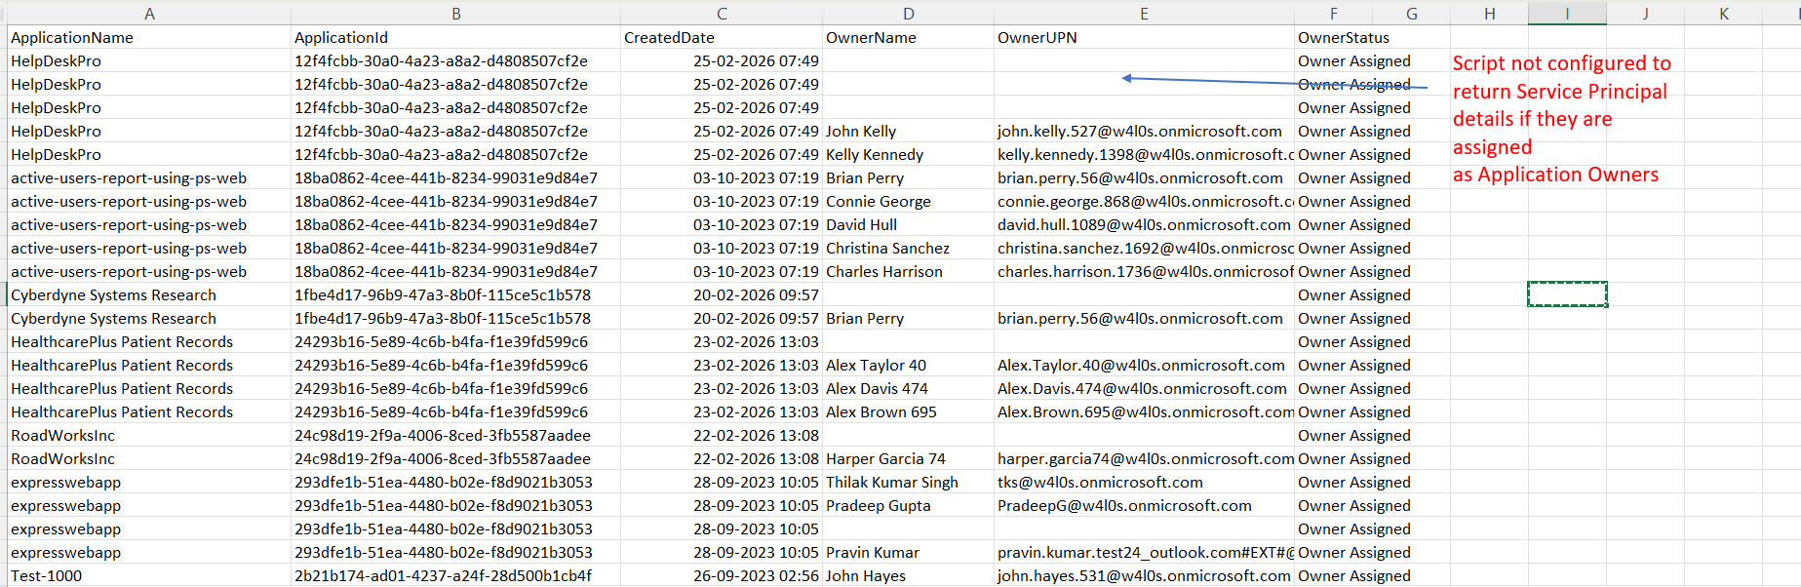Select column E header
Screen dimensions: 1801x587
tap(1144, 13)
